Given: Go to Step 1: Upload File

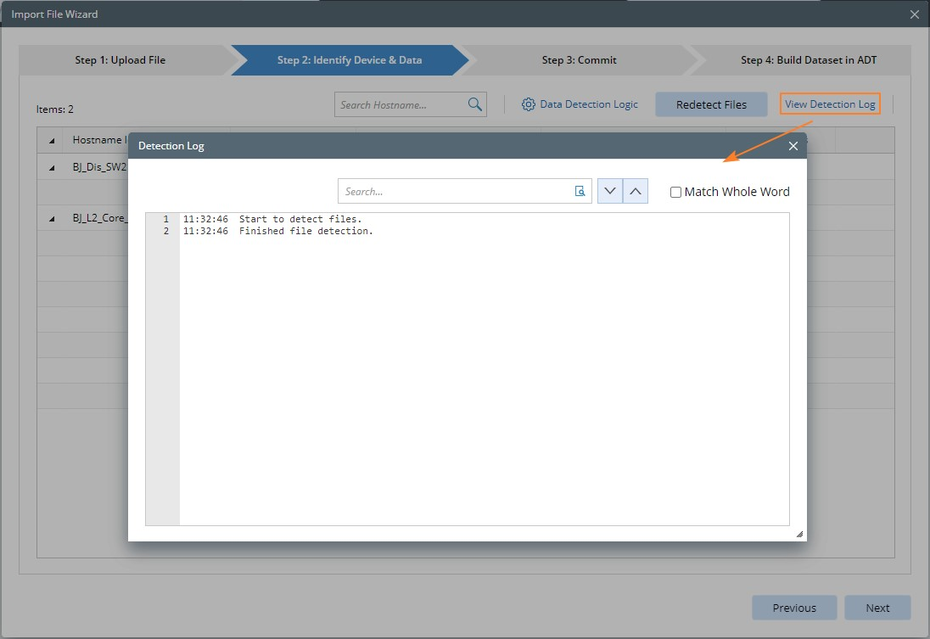Looking at the screenshot, I should click(x=120, y=60).
